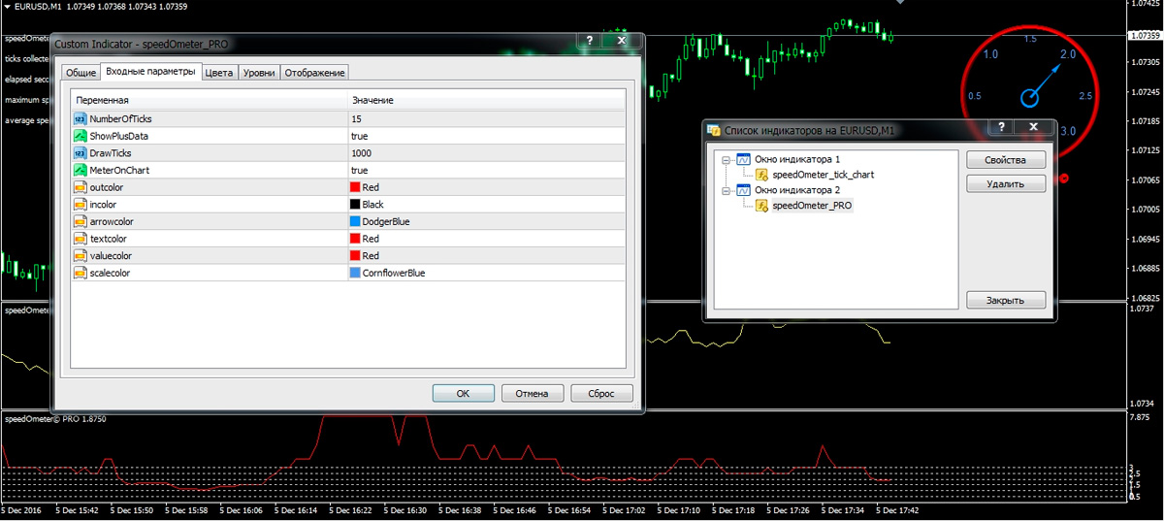Image resolution: width=1164 pixels, height=521 pixels.
Task: Click the speedOmeter_PRO indicator icon in list
Action: pyautogui.click(x=762, y=206)
